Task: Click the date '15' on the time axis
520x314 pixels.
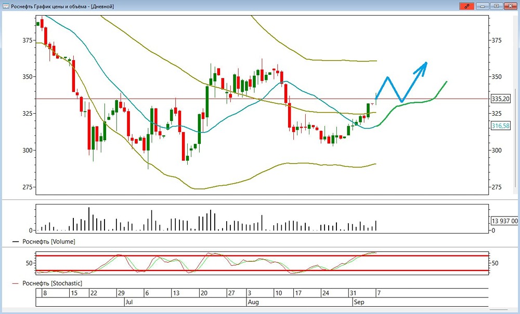Action: pyautogui.click(x=74, y=293)
